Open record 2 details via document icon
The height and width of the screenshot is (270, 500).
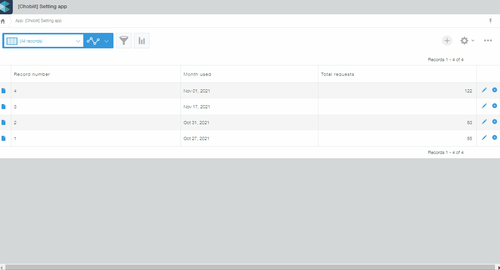(x=4, y=123)
